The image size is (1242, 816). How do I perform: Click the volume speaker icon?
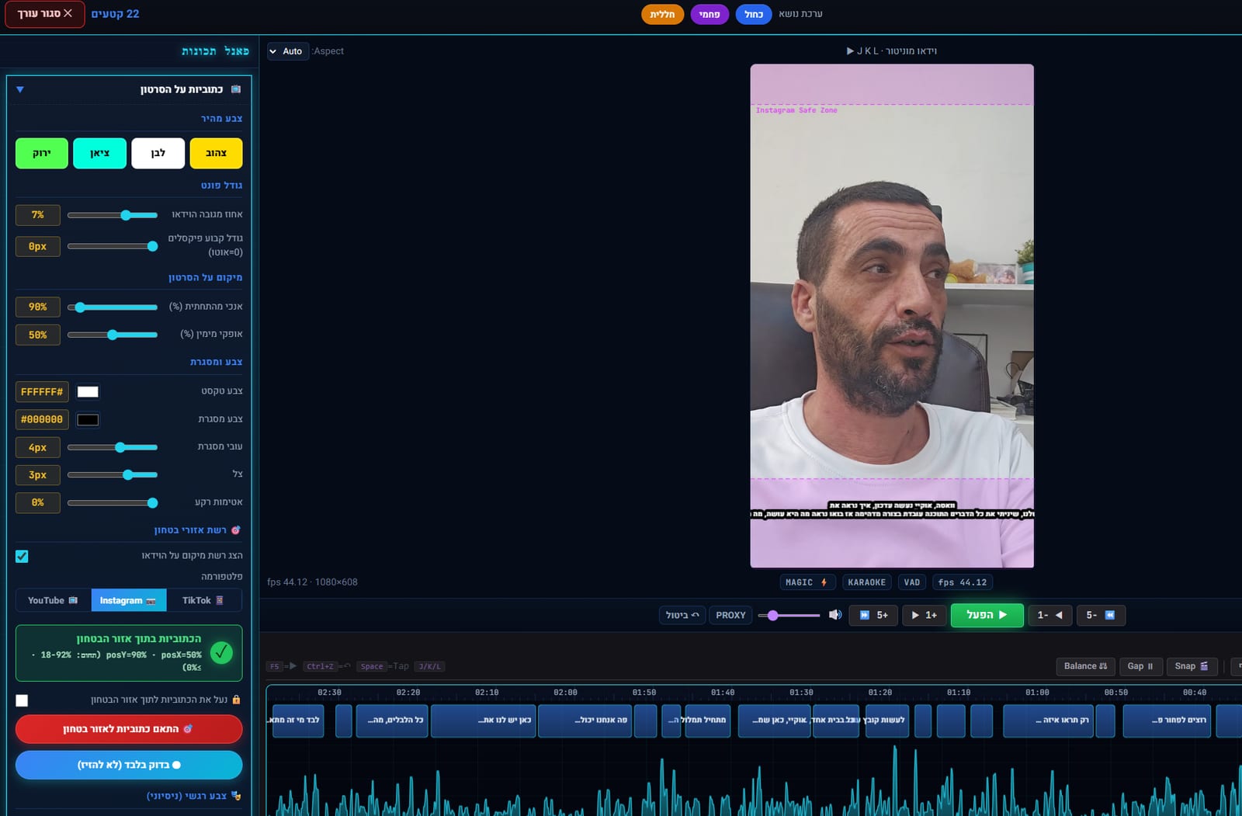(835, 615)
